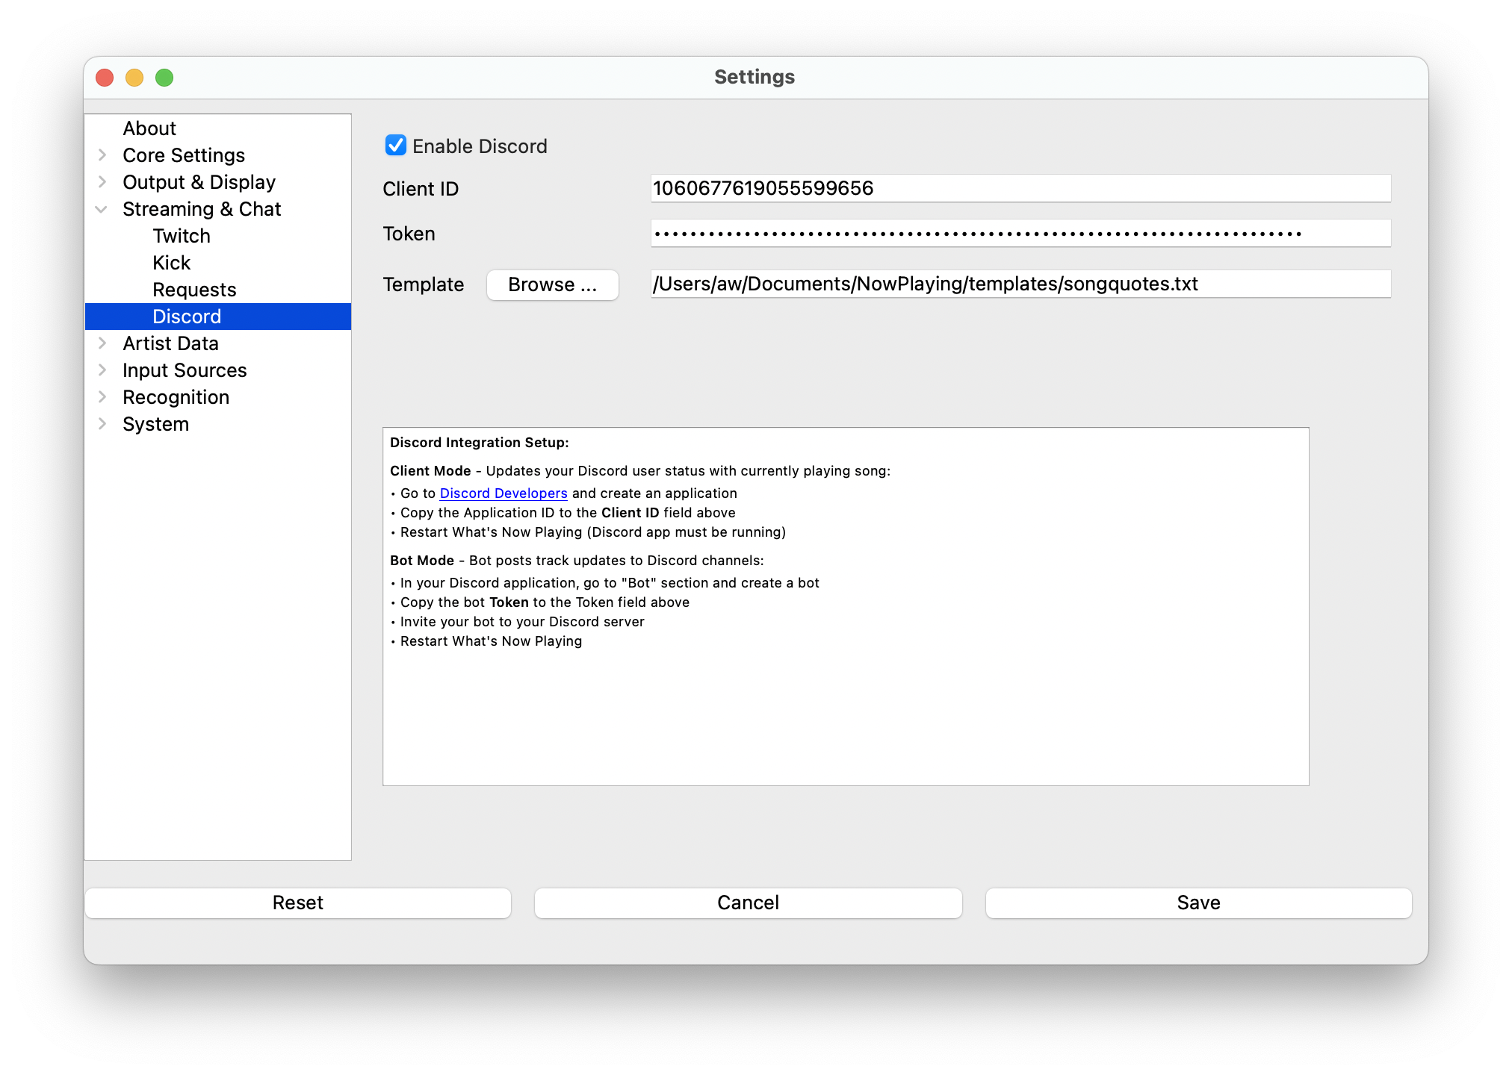Expand the System section chevron

coord(102,424)
